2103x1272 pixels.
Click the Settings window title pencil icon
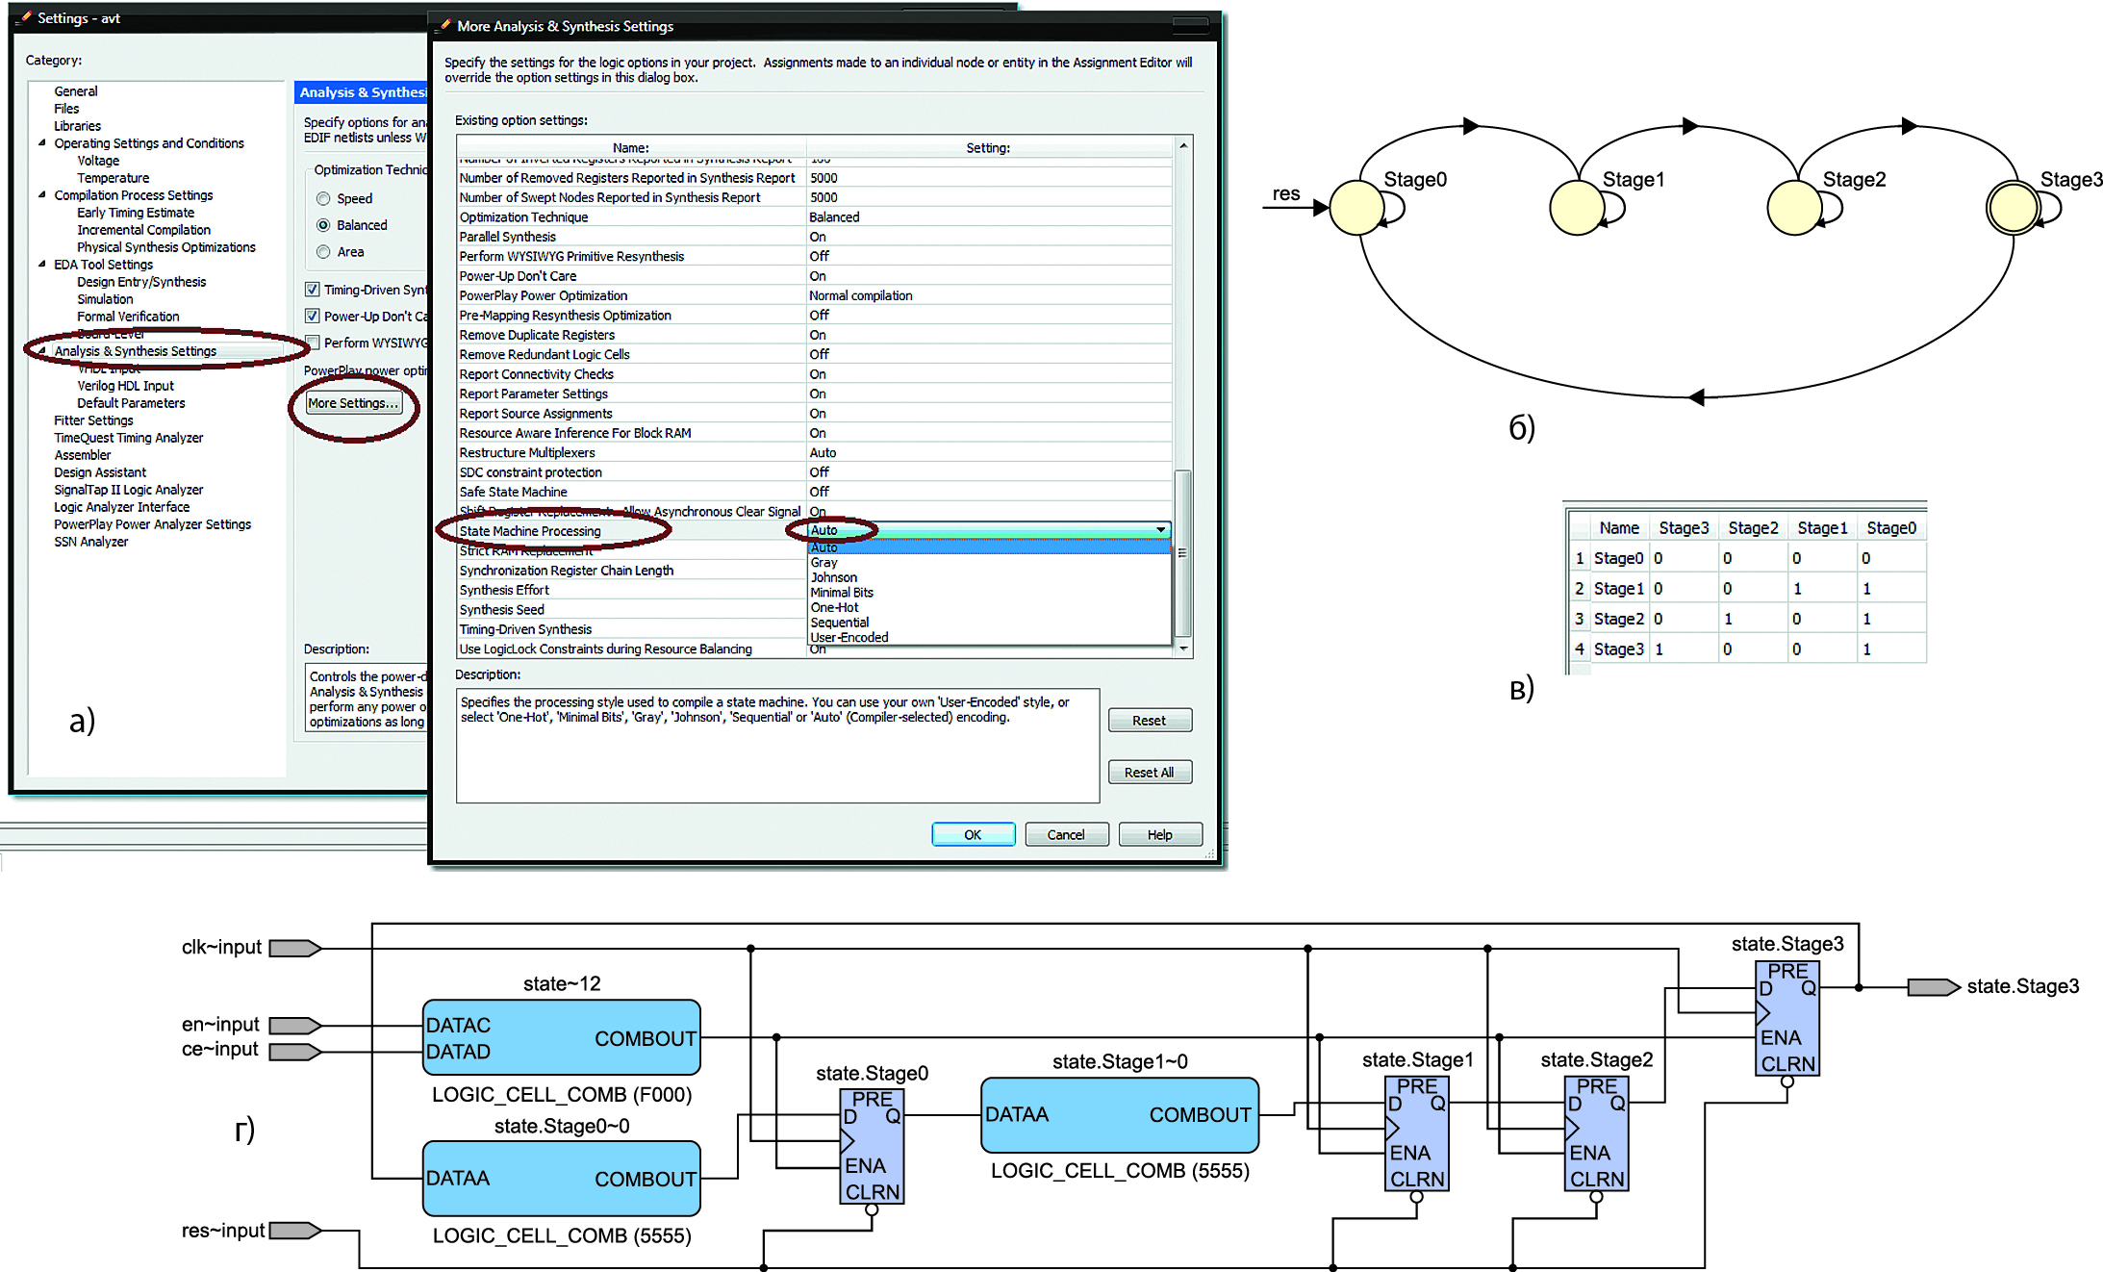click(25, 17)
